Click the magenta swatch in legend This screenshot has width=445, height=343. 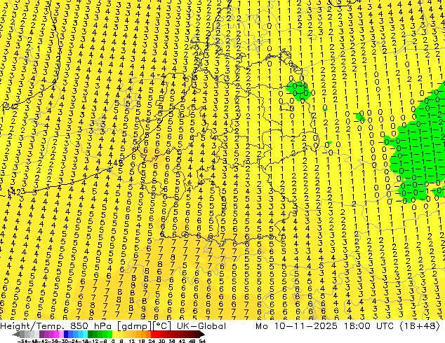tap(56, 335)
